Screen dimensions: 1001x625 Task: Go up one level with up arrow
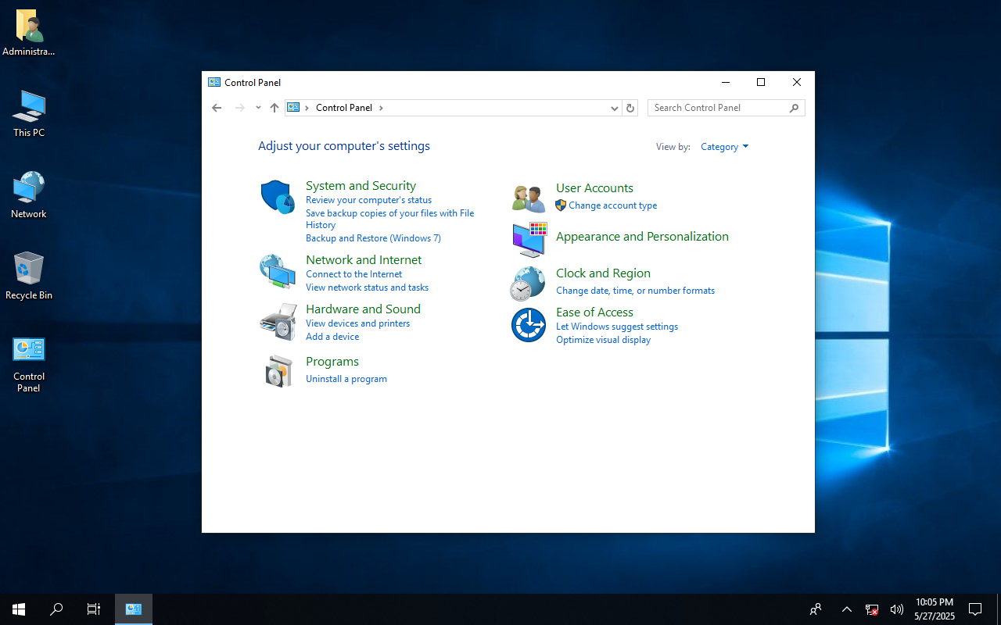pyautogui.click(x=274, y=108)
